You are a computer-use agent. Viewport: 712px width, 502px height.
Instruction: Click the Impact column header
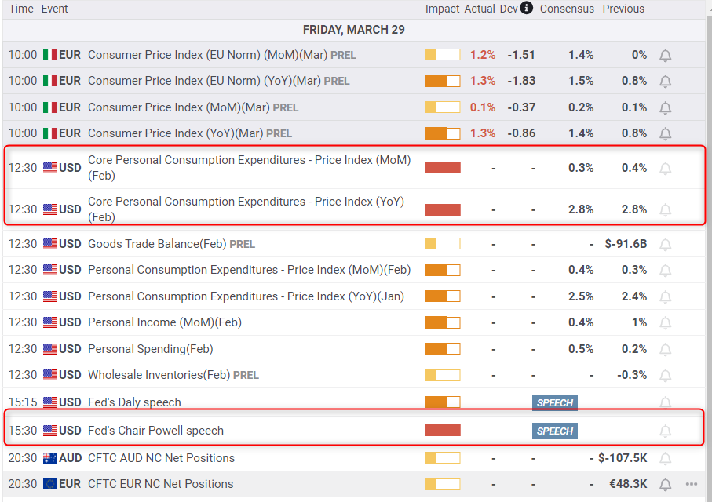click(442, 9)
